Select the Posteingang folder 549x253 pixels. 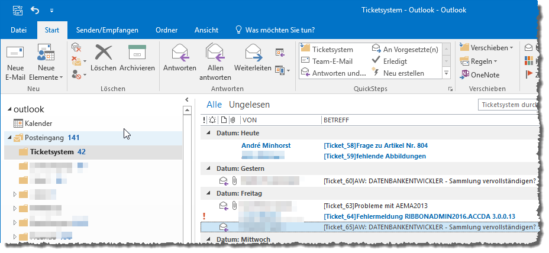tap(93, 138)
